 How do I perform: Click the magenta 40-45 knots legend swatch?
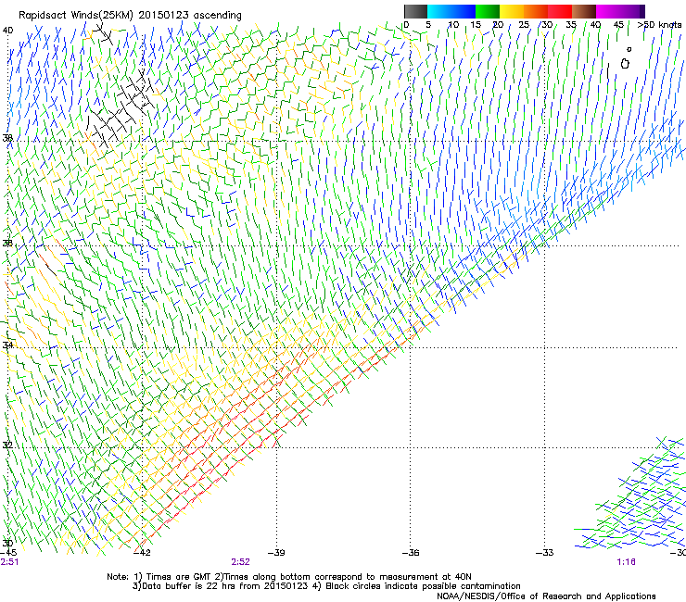tap(608, 11)
